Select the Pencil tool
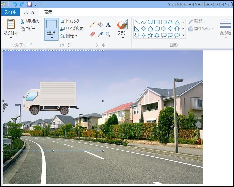Screen dimensions: 234x187 92,25
